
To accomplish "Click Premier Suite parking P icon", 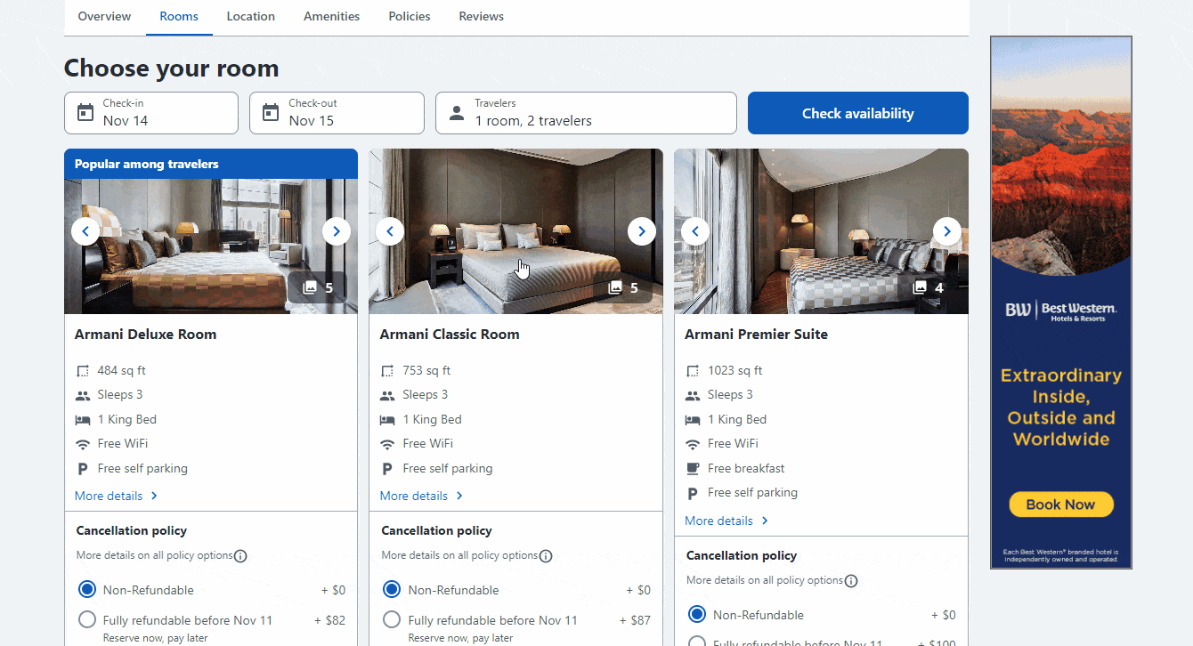I will coord(693,493).
